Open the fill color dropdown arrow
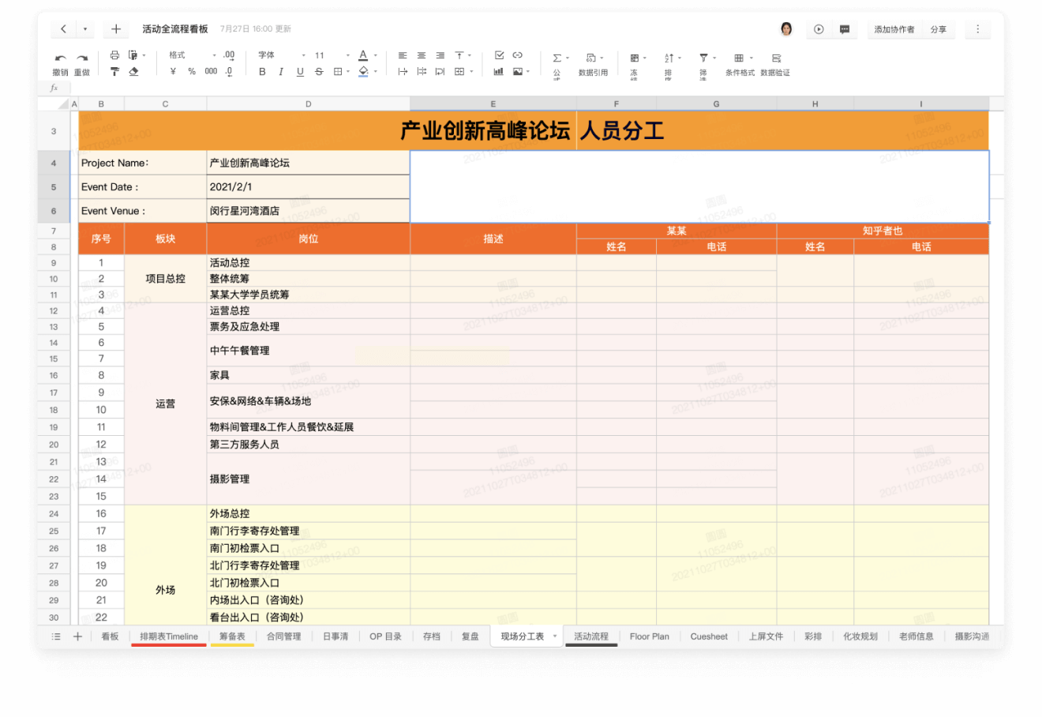The width and height of the screenshot is (1042, 717). pos(376,72)
